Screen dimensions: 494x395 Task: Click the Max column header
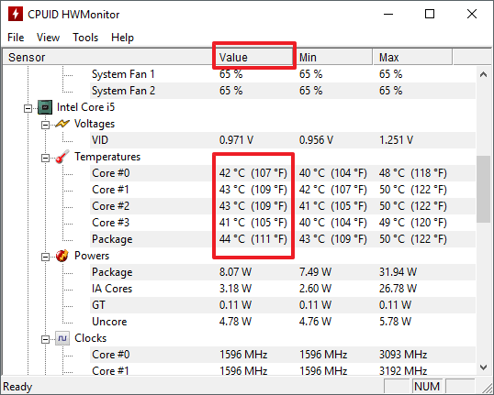point(412,57)
